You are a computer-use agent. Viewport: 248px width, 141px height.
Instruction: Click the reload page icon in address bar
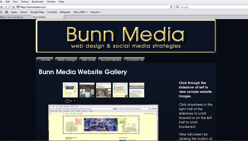(171, 7)
